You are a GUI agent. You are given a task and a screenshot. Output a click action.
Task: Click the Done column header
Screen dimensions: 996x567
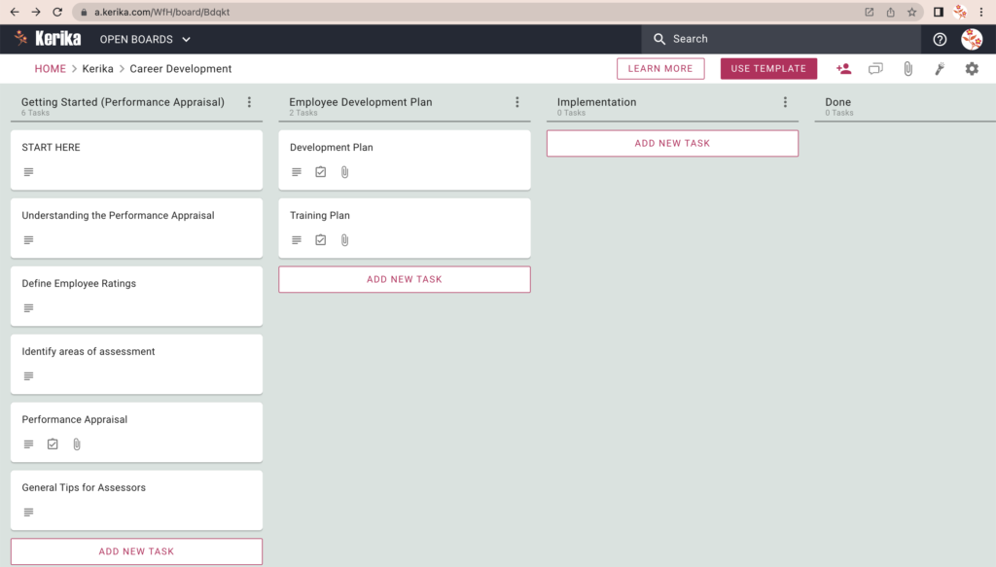837,102
